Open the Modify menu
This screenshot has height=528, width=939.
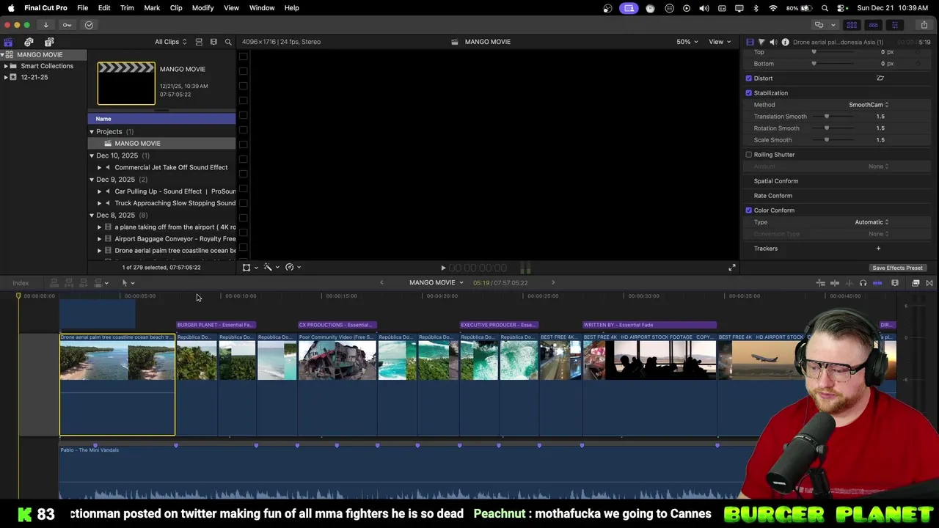tap(202, 8)
